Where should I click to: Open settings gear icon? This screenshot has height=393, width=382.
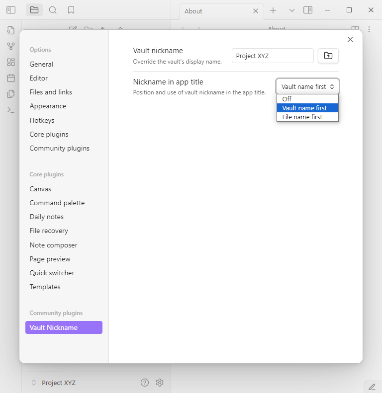point(160,383)
